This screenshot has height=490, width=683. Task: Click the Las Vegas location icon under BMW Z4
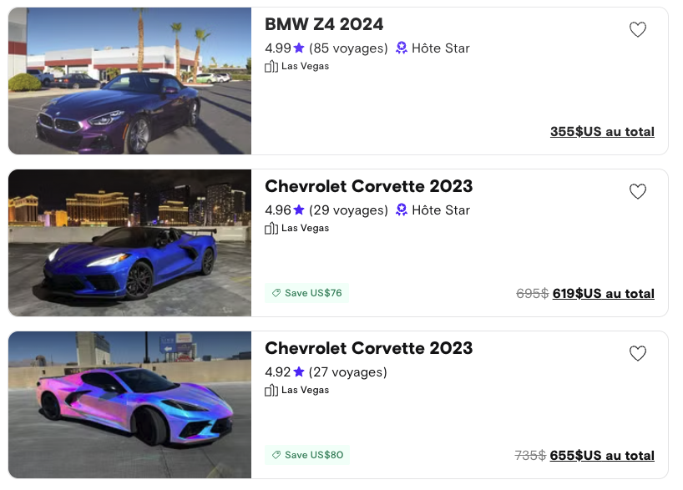pos(271,67)
